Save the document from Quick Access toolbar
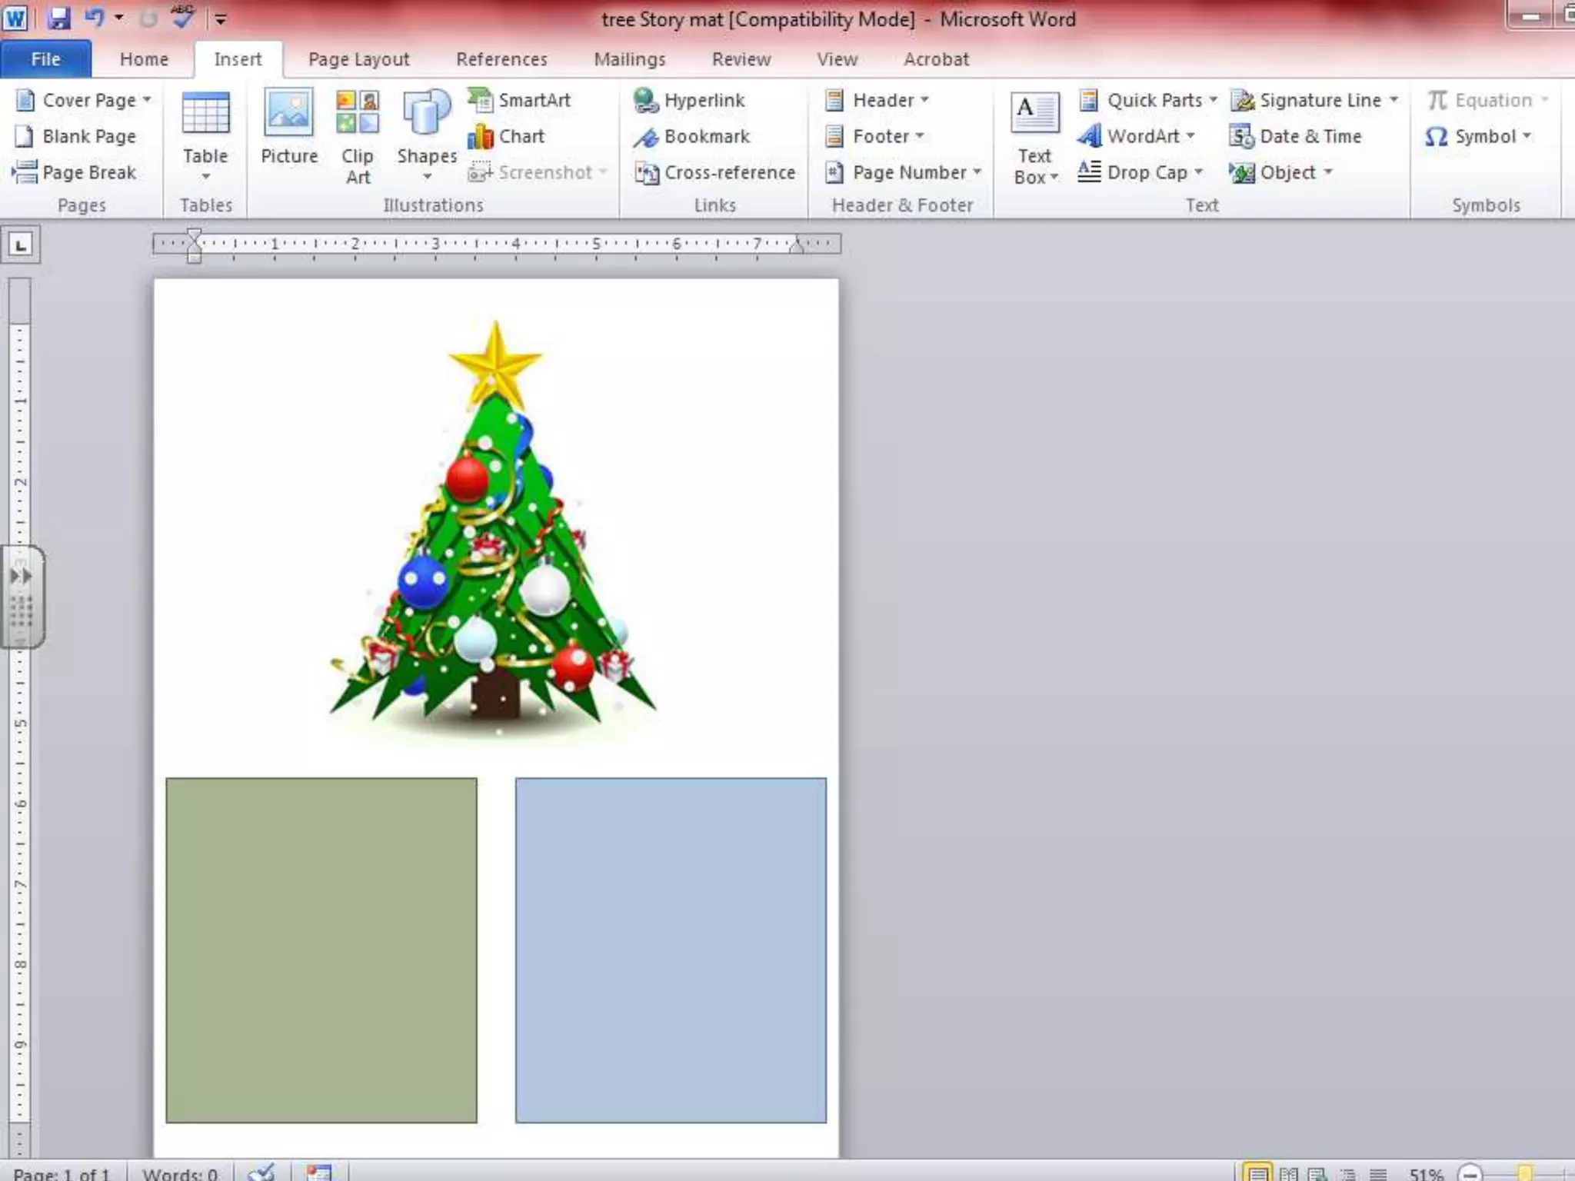Image resolution: width=1575 pixels, height=1181 pixels. point(58,18)
